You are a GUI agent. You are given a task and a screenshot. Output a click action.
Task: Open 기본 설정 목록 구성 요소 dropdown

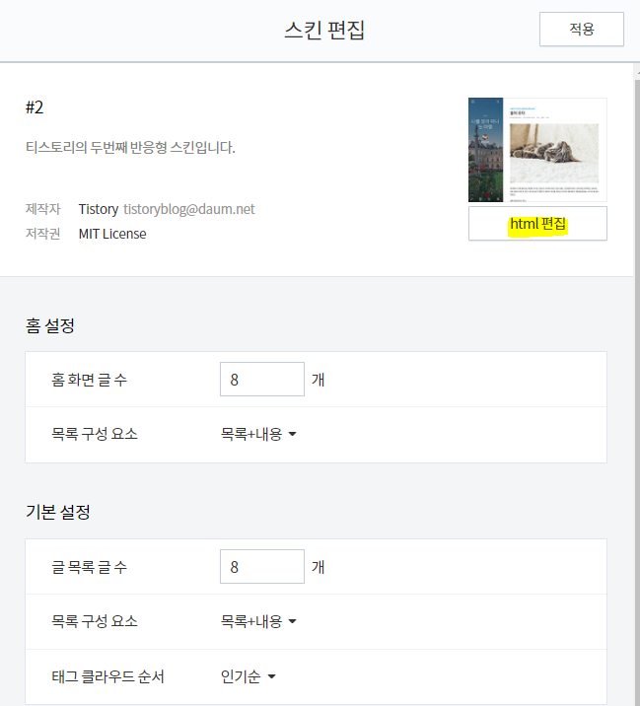click(x=258, y=621)
